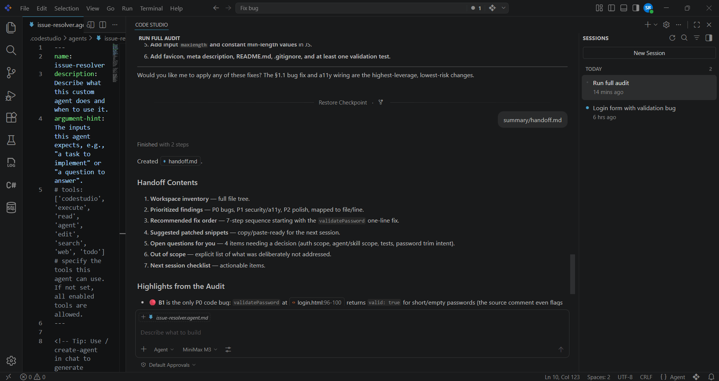Refresh the Sessions list

tap(672, 38)
